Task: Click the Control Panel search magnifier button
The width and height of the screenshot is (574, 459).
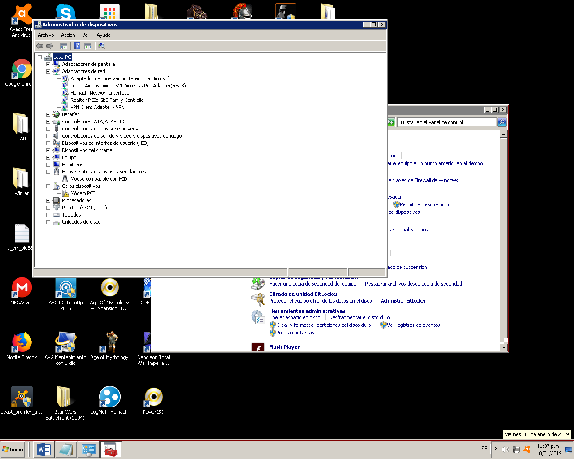Action: pos(502,122)
